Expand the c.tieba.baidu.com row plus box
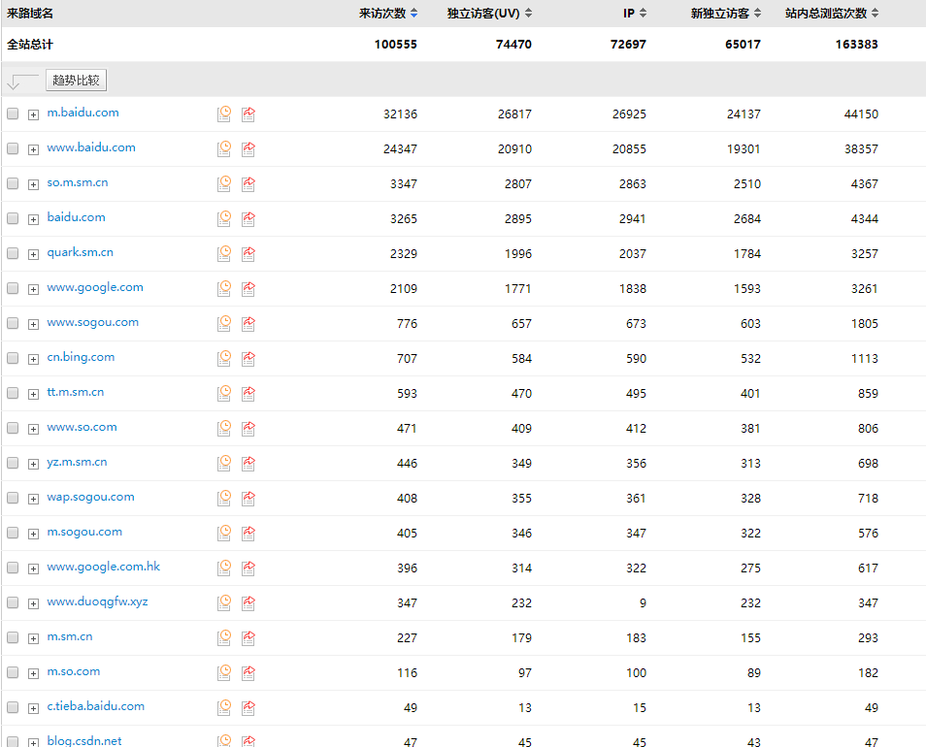Viewport: 926px width, 747px height. click(34, 708)
